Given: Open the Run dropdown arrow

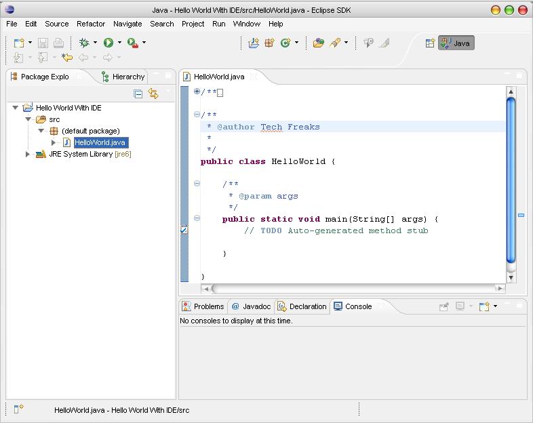Looking at the screenshot, I should pyautogui.click(x=119, y=43).
